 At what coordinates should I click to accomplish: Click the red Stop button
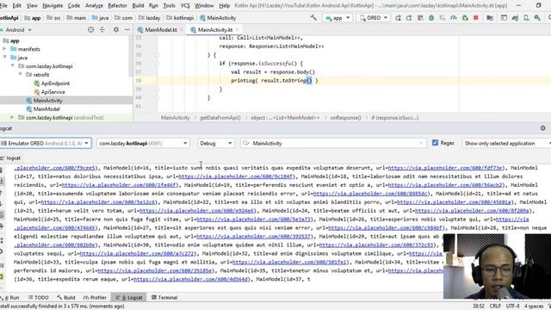coord(476,17)
